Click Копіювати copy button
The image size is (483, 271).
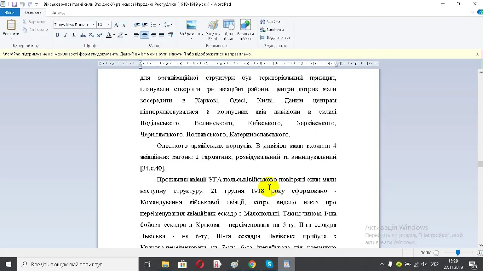coord(35,30)
